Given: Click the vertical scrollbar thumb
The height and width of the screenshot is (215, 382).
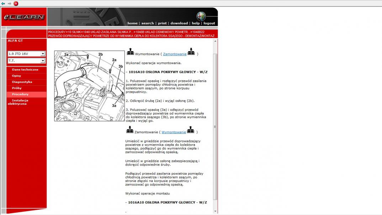Looking at the screenshot, I should pos(215,127).
